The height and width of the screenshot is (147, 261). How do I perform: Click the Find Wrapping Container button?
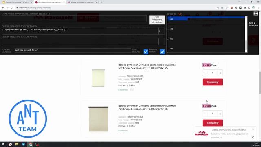click(157, 20)
